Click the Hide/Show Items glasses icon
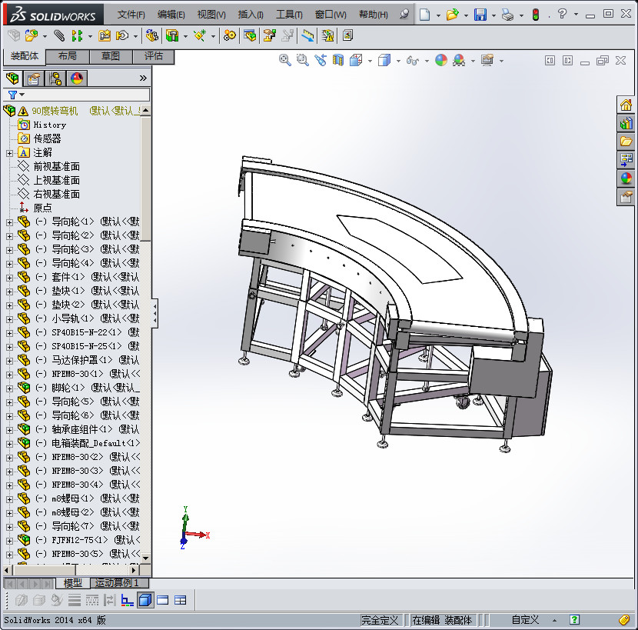The image size is (638, 630). pos(412,61)
